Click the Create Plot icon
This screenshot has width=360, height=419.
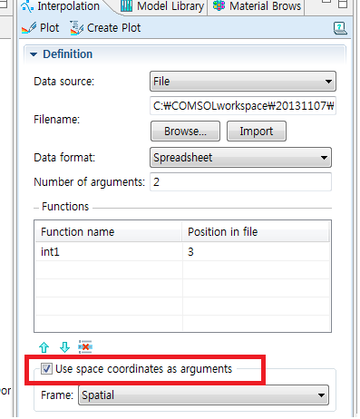click(77, 28)
